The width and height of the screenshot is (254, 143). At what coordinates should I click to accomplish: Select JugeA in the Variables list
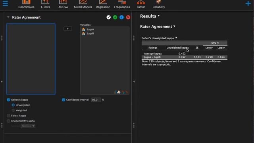click(x=90, y=29)
